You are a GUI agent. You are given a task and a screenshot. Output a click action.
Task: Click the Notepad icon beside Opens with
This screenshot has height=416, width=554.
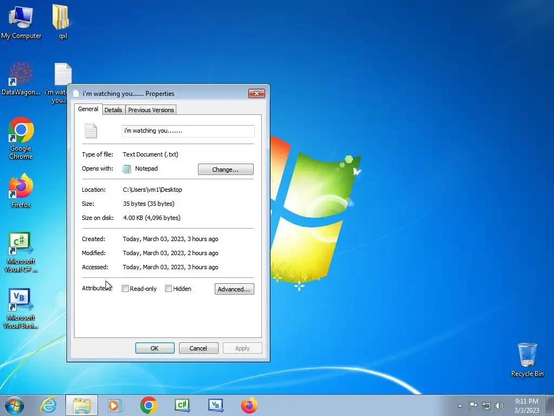(127, 169)
